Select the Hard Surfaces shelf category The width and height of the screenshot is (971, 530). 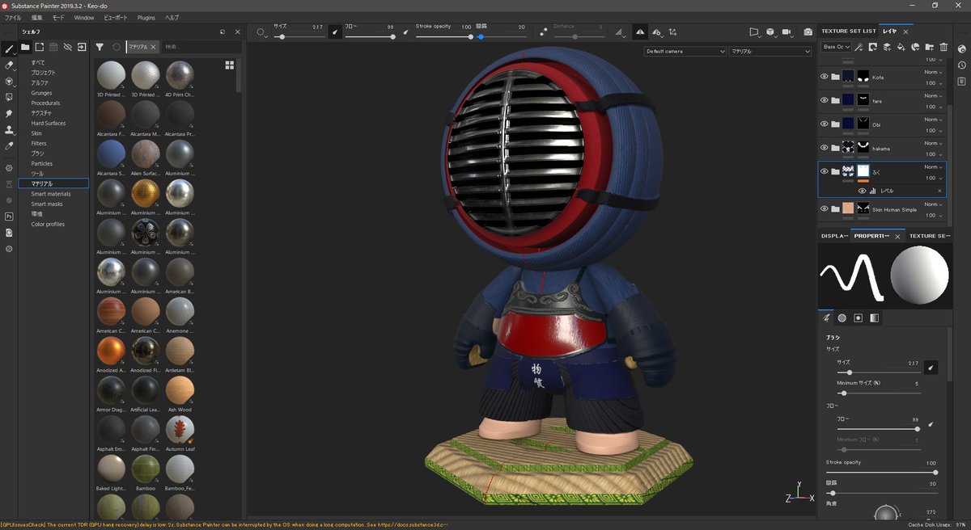pos(49,123)
